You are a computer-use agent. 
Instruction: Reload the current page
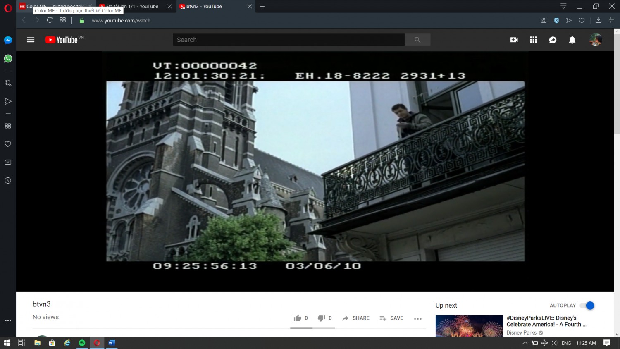coord(50,20)
